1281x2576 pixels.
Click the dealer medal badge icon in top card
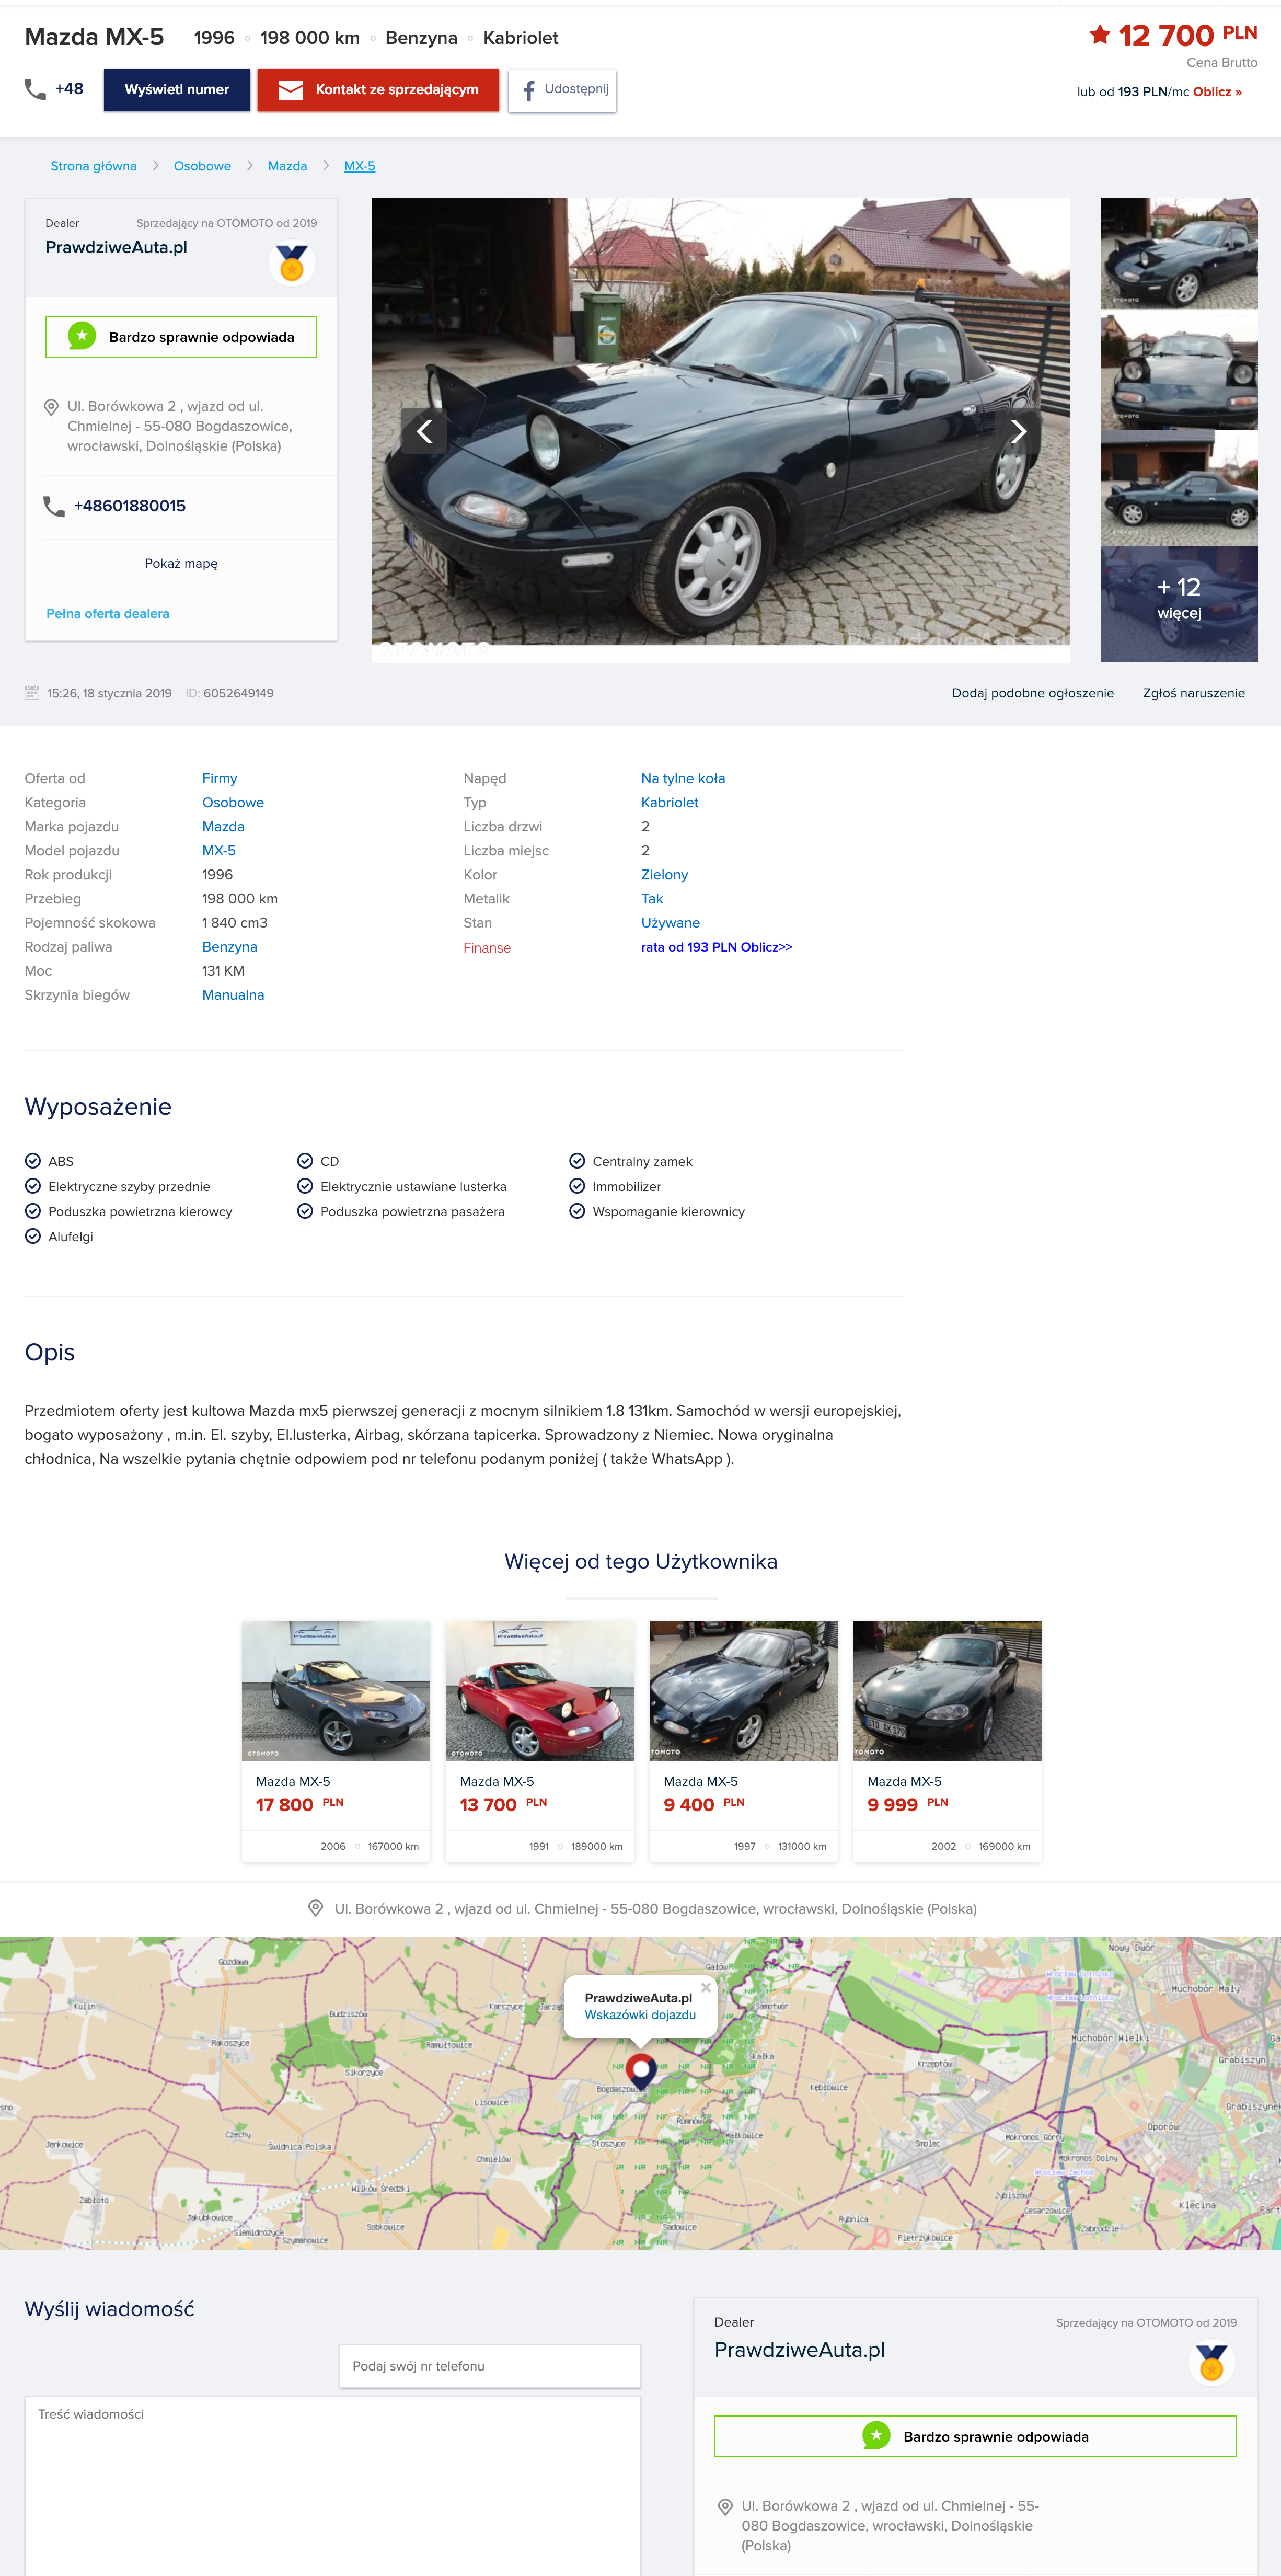[292, 263]
